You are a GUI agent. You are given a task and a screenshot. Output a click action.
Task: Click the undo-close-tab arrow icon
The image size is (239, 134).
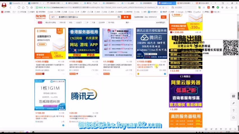pyautogui.click(x=27, y=8)
